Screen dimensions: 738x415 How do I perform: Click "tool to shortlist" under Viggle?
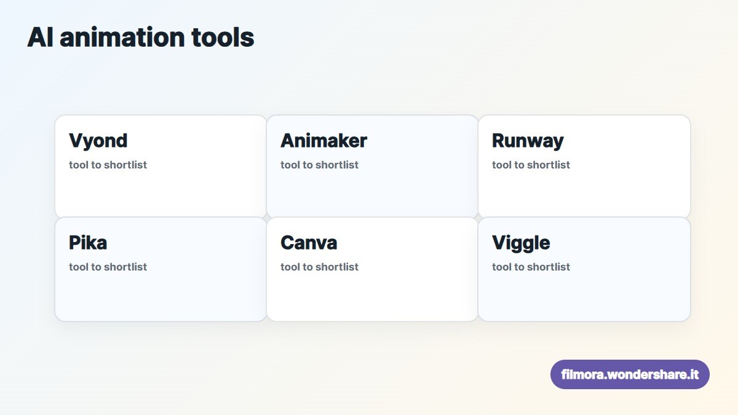(x=531, y=267)
